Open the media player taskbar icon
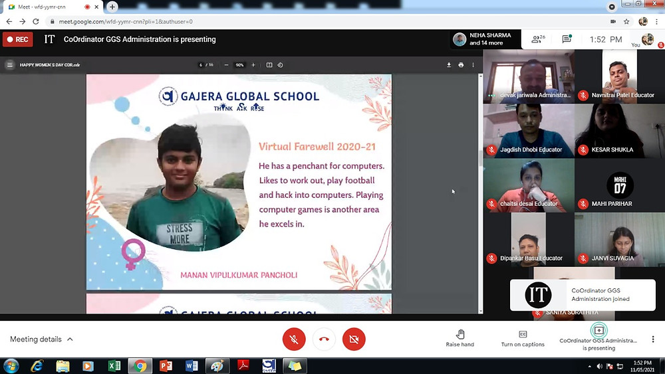The width and height of the screenshot is (665, 374). 88,365
